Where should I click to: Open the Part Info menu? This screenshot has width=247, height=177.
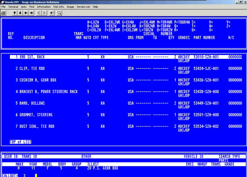click(59, 7)
